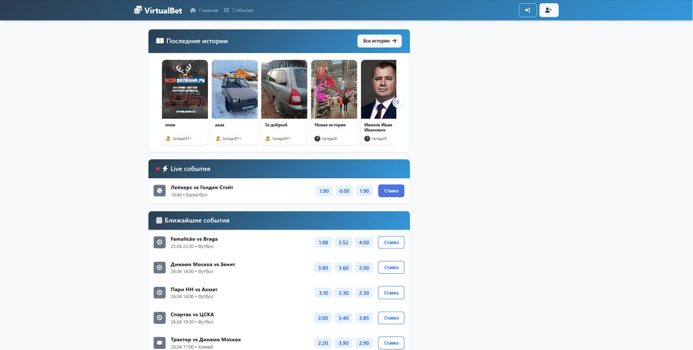Viewport: 693px width, 350px height.
Task: Click Serega2611 avatar under ппав story
Action: tap(168, 139)
